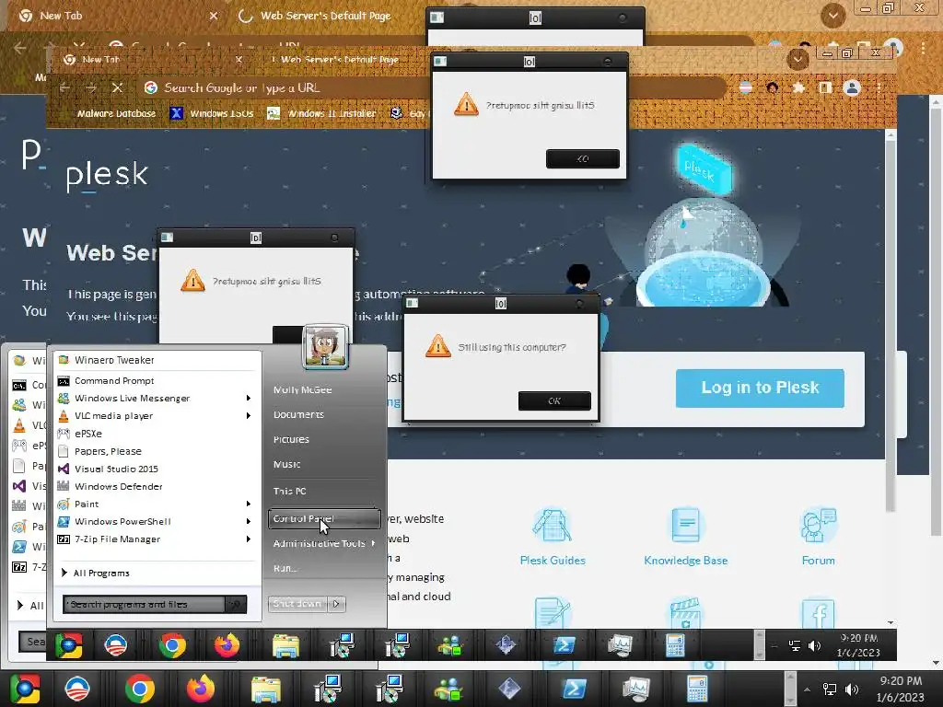Viewport: 943px width, 707px height.
Task: Open Windows Live Messenger icon on bottom taskbar
Action: pos(449,689)
